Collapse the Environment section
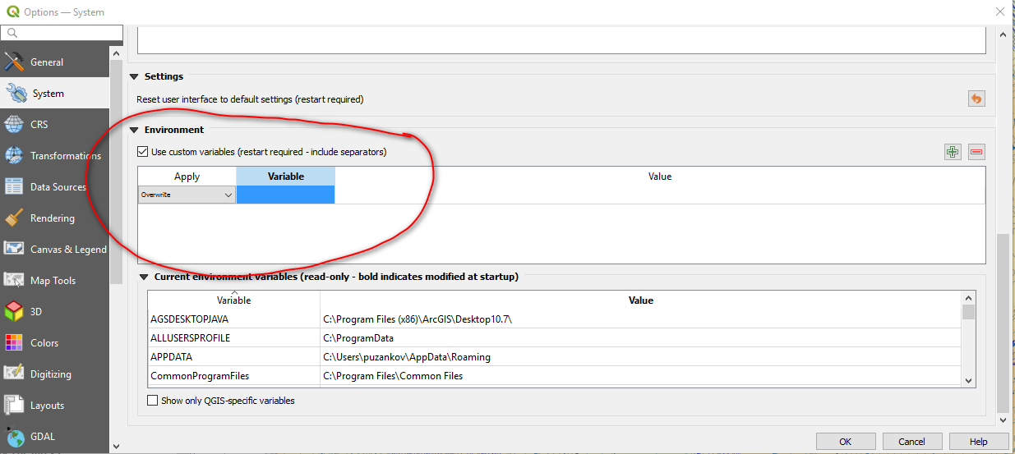Image resolution: width=1015 pixels, height=454 pixels. point(135,130)
